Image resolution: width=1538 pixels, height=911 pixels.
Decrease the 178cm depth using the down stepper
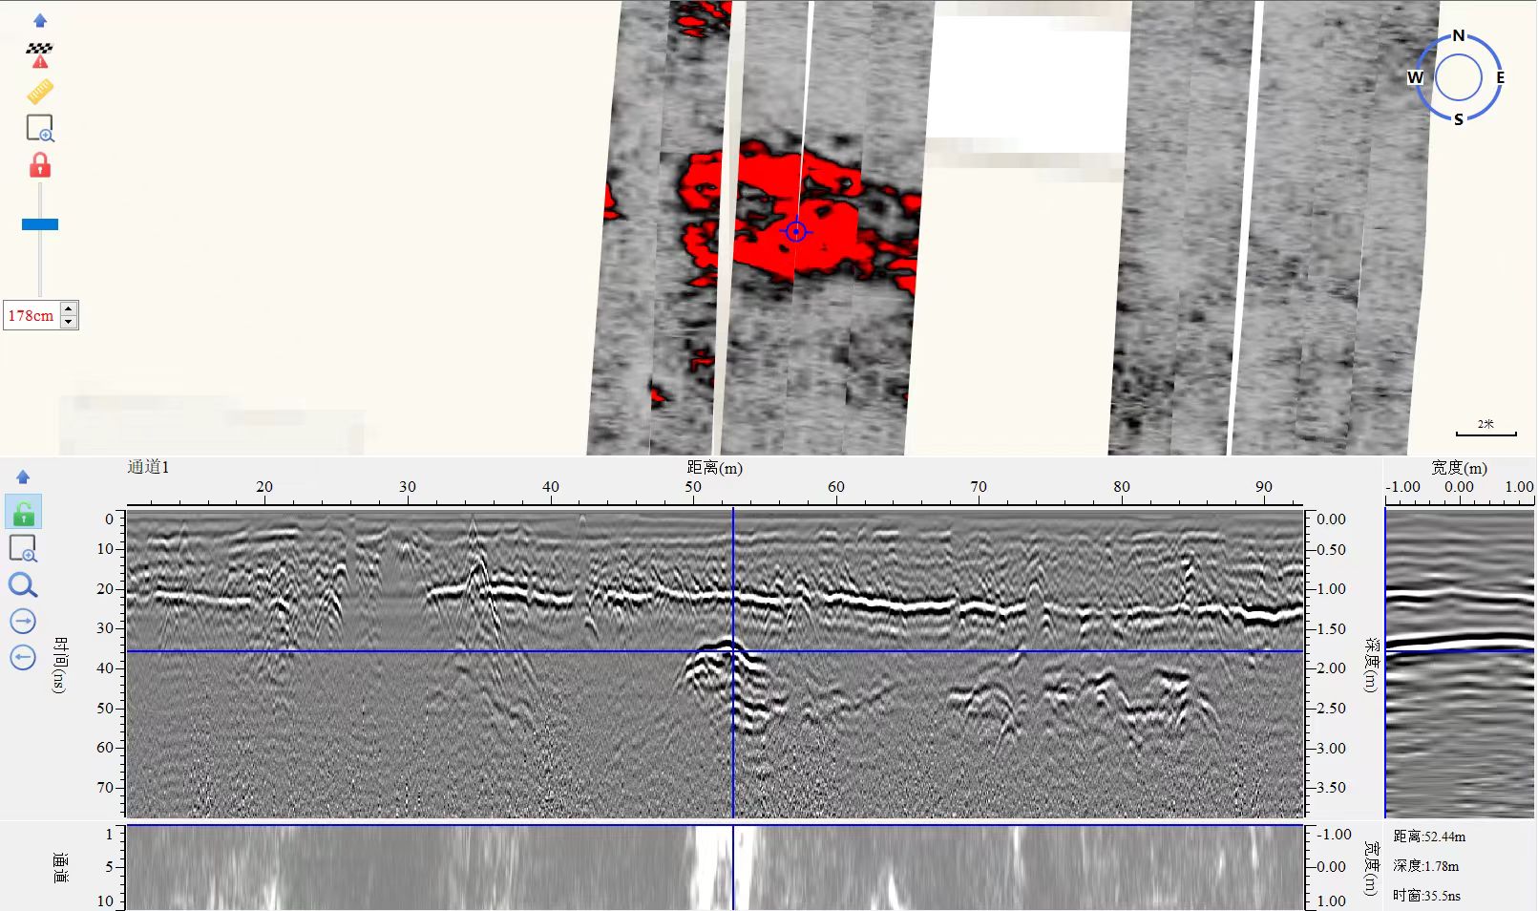(68, 322)
